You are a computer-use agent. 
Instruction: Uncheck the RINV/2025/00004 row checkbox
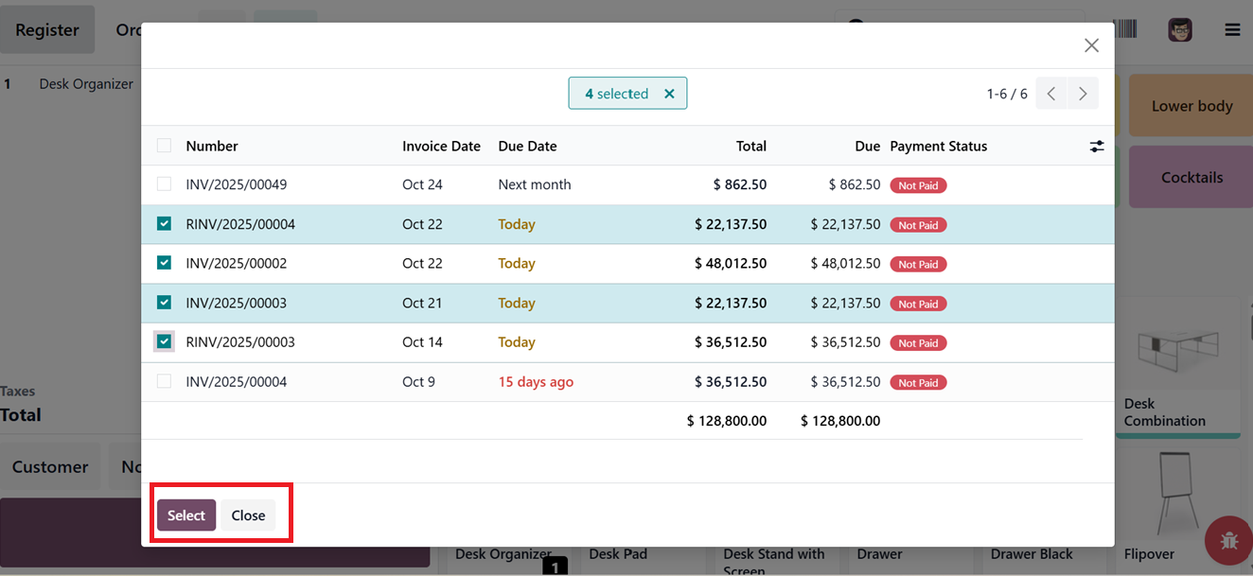165,224
